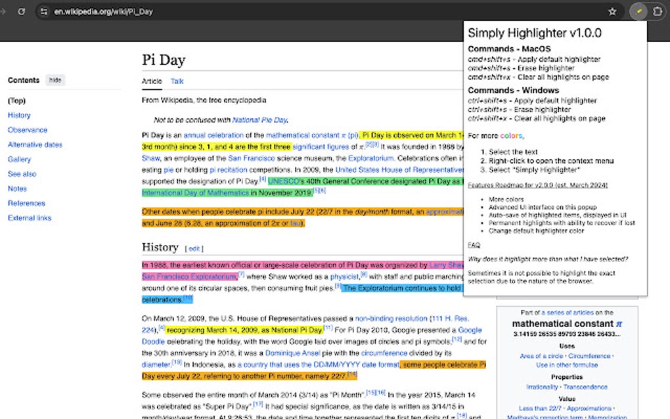Open the browser extensions menu icon
Screen dimensions: 670x419
(656, 11)
